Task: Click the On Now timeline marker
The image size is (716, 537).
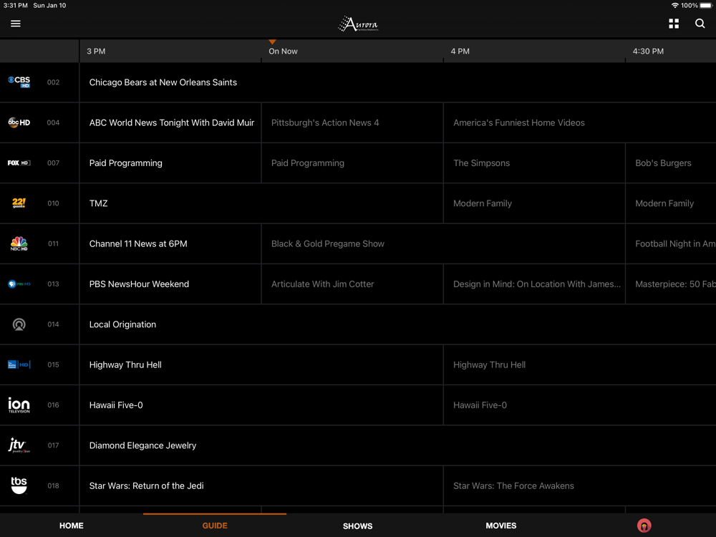Action: pyautogui.click(x=283, y=51)
